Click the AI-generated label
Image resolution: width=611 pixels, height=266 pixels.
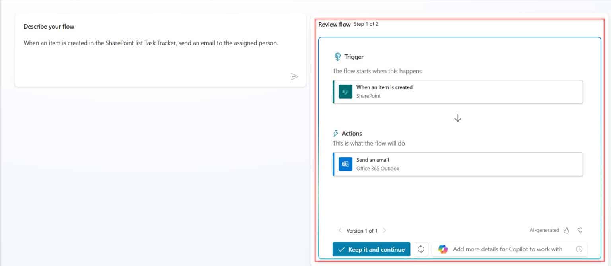pyautogui.click(x=544, y=231)
